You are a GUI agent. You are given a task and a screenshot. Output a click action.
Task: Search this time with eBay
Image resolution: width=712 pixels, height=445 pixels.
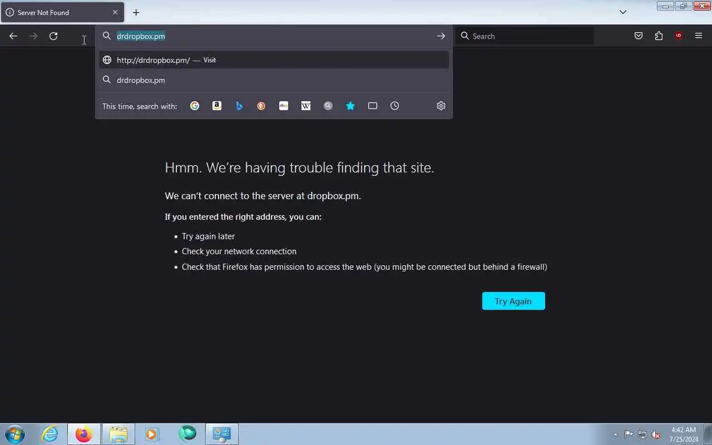tap(284, 106)
